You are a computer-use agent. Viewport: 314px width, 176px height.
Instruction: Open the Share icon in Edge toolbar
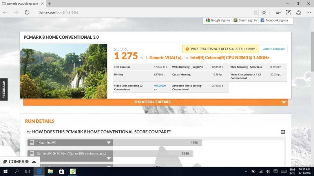click(298, 12)
